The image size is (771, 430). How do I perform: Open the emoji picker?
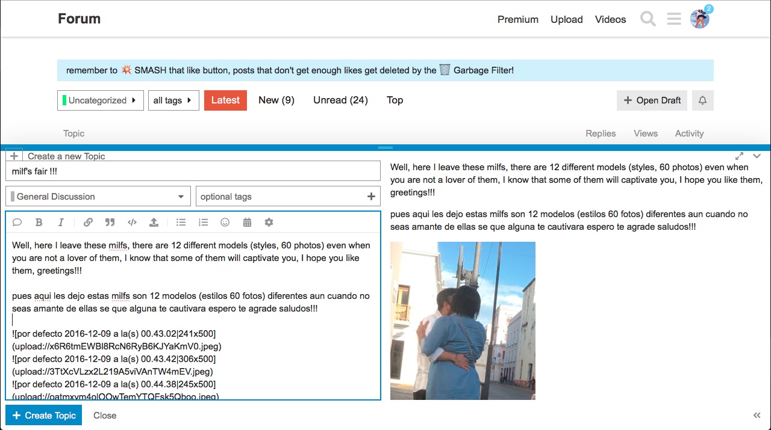pyautogui.click(x=225, y=223)
